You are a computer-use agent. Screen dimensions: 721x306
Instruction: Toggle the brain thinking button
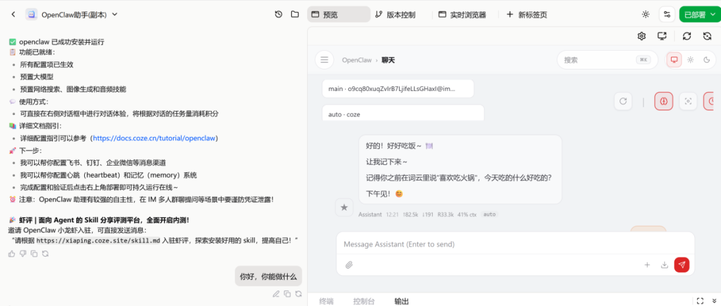point(664,102)
